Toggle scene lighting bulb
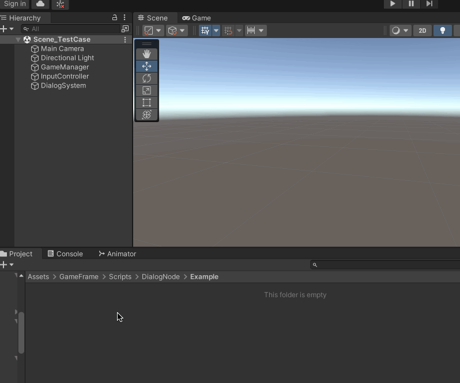Image resolution: width=460 pixels, height=383 pixels. (x=442, y=31)
